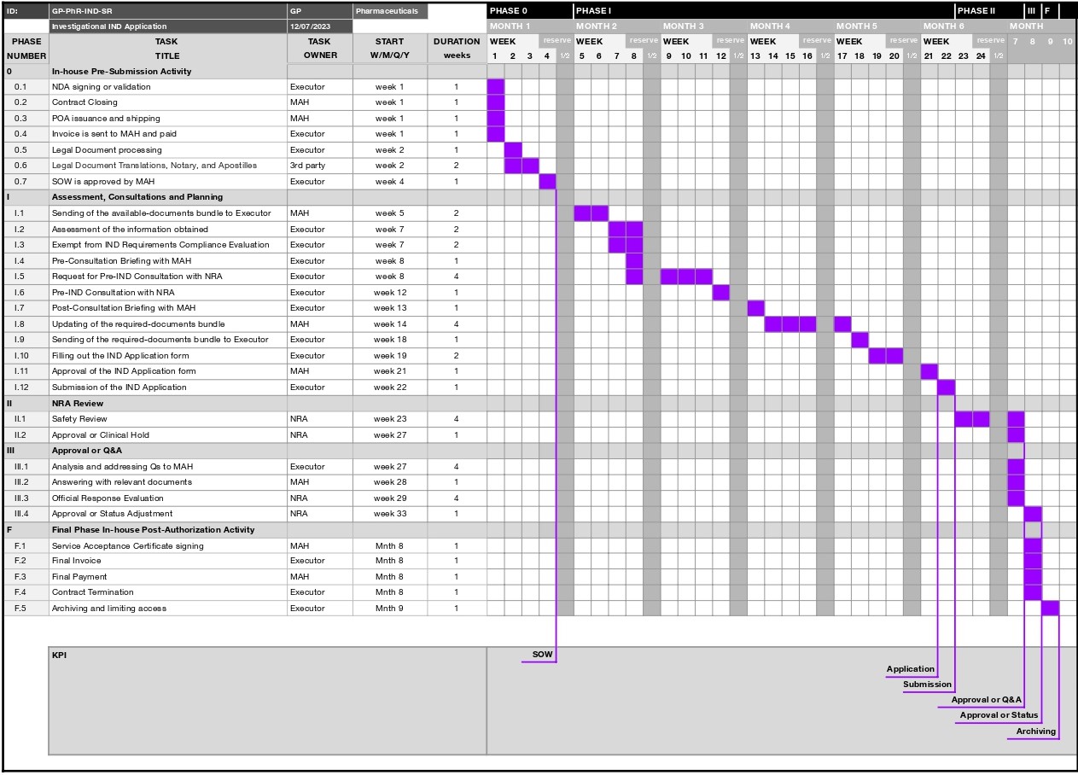Image resolution: width=1078 pixels, height=775 pixels.
Task: Click the "Approval or Q&A" KPI milestone label
Action: (x=986, y=700)
